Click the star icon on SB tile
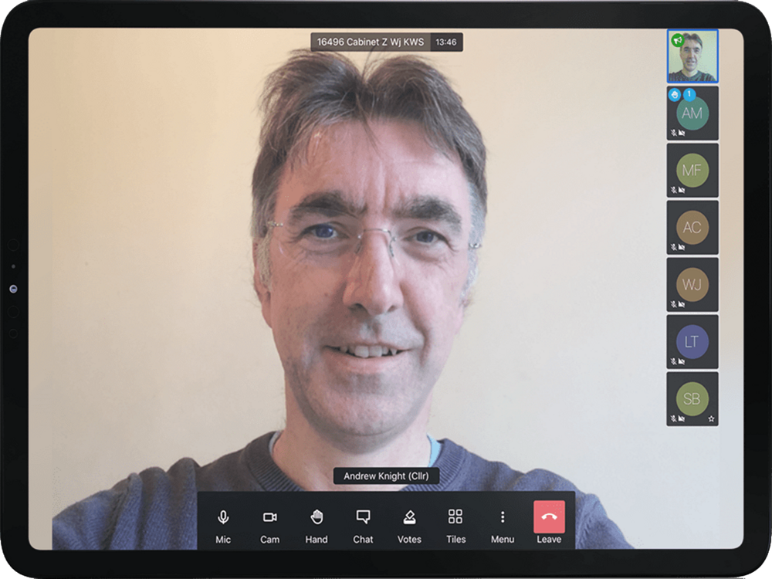 pos(711,419)
